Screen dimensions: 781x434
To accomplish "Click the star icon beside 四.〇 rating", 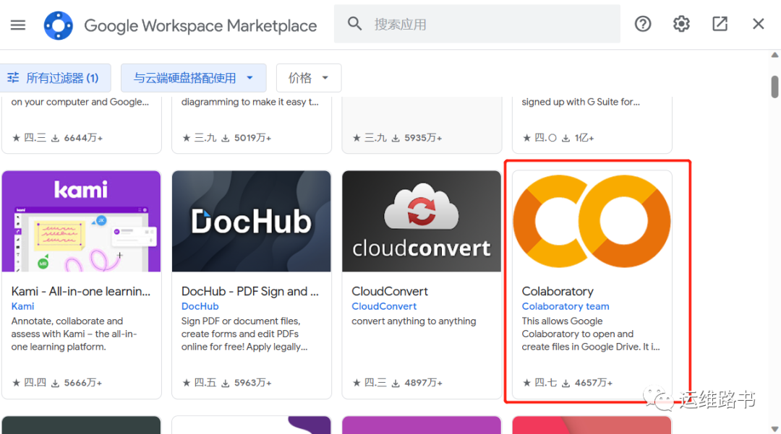I will pyautogui.click(x=527, y=138).
